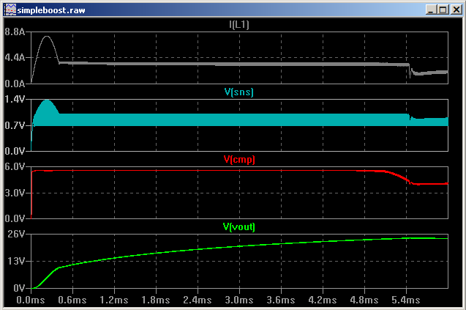Click the V(vout) trace label

coord(239,227)
